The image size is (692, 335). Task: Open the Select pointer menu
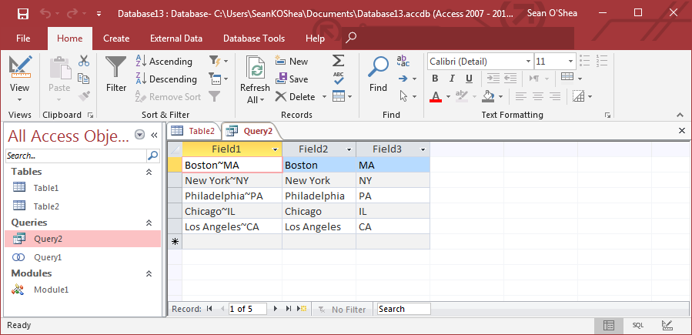coord(407,96)
